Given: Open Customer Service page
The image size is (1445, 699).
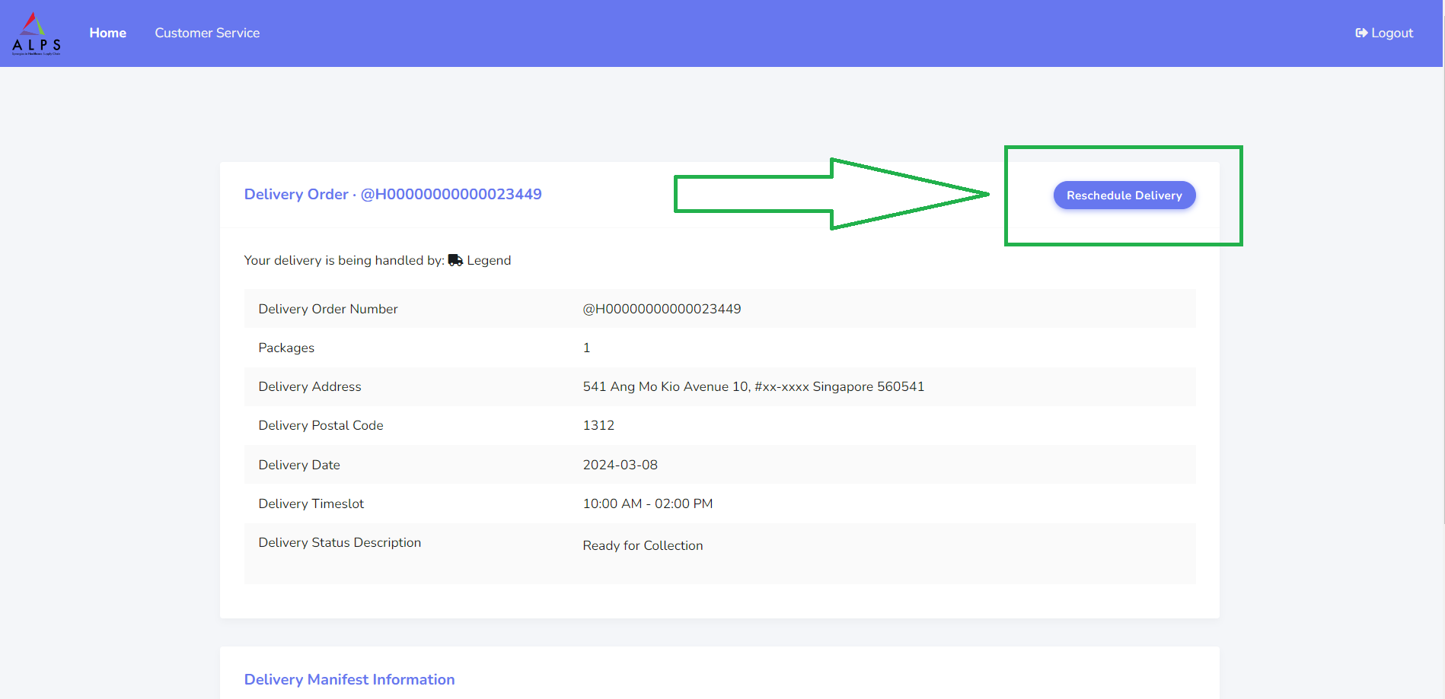Looking at the screenshot, I should [207, 33].
